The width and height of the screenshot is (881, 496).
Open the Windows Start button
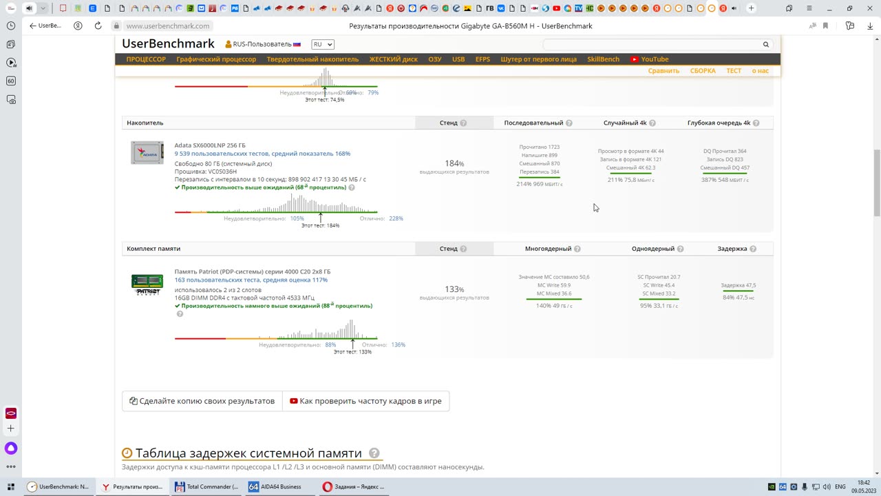(x=11, y=487)
